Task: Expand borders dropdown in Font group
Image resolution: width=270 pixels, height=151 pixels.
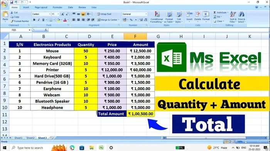Action: point(54,20)
